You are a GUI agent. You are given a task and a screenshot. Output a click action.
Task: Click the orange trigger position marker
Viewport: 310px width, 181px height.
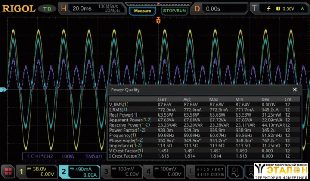pos(158,20)
